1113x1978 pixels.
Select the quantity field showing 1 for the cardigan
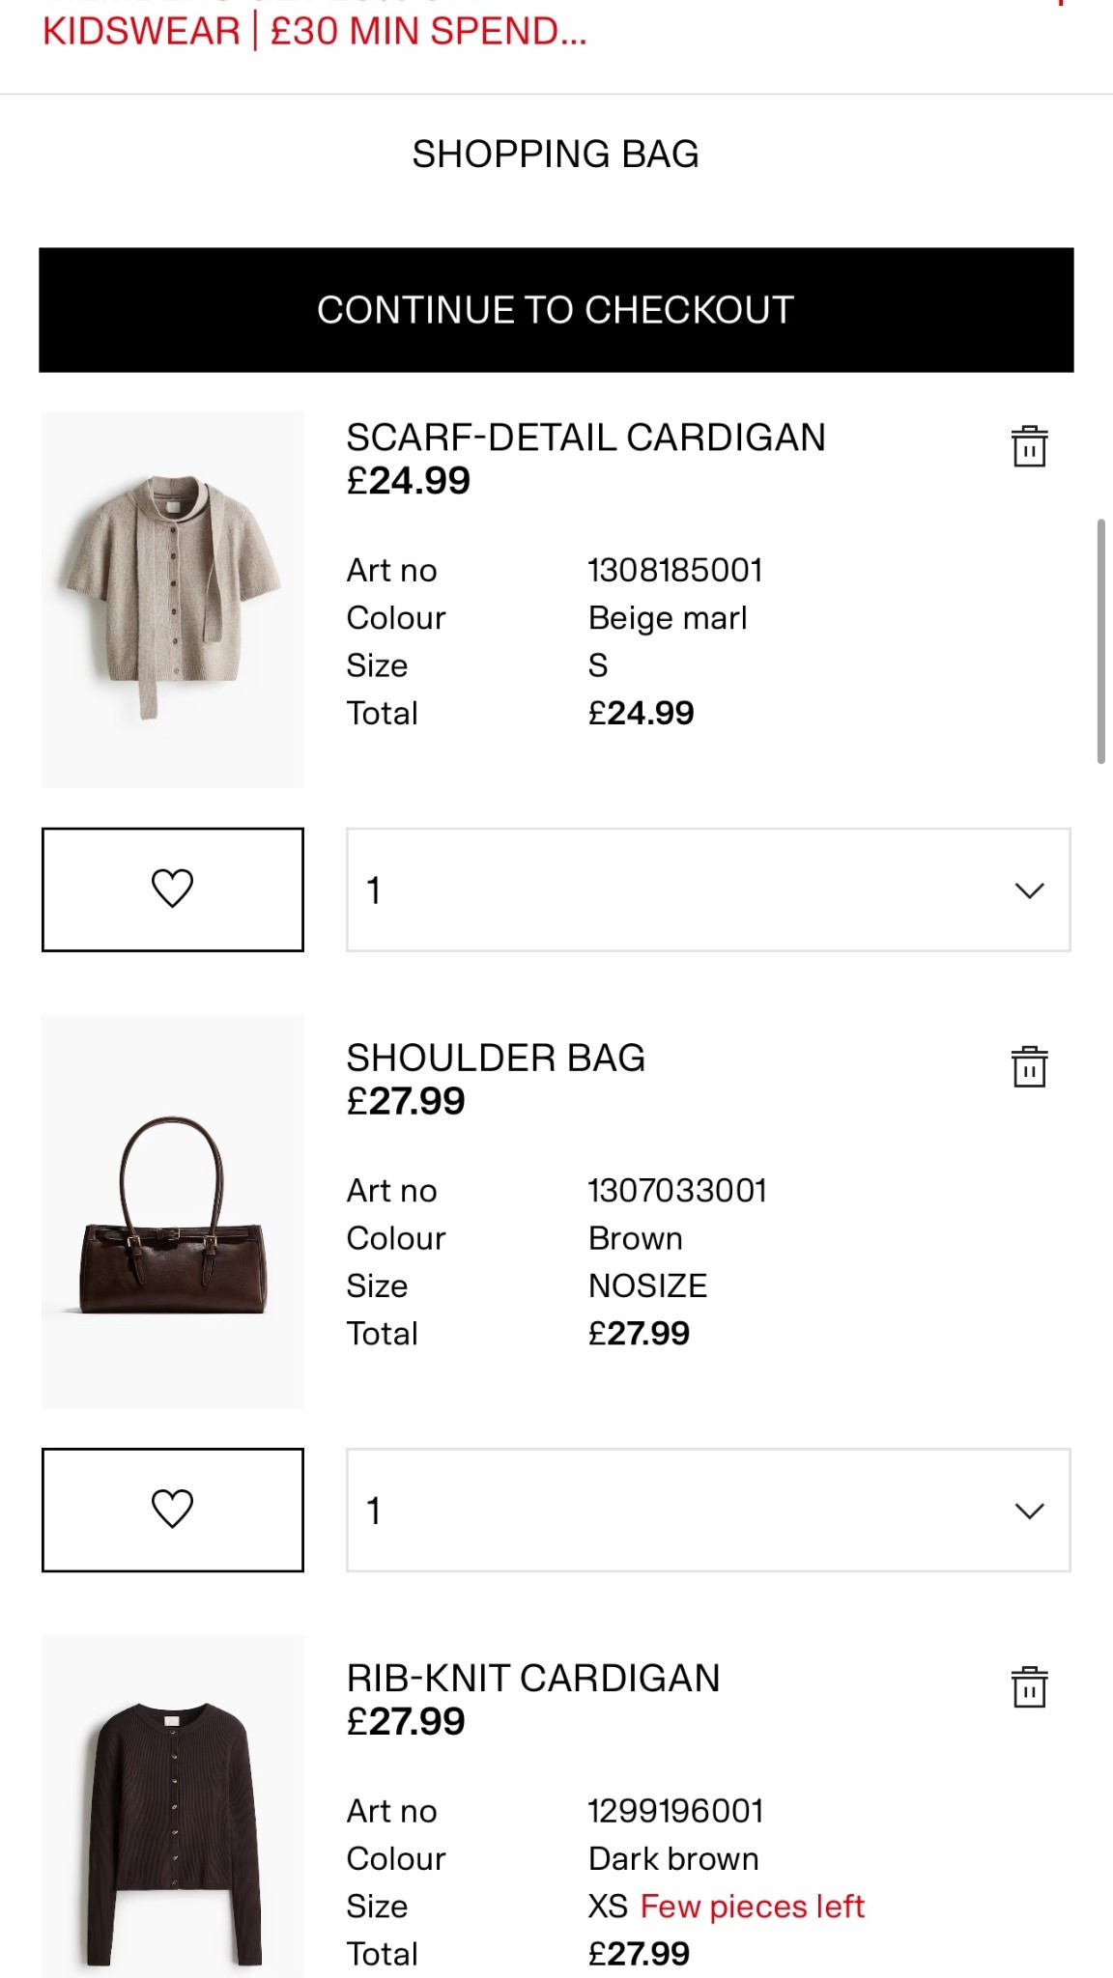click(x=375, y=890)
